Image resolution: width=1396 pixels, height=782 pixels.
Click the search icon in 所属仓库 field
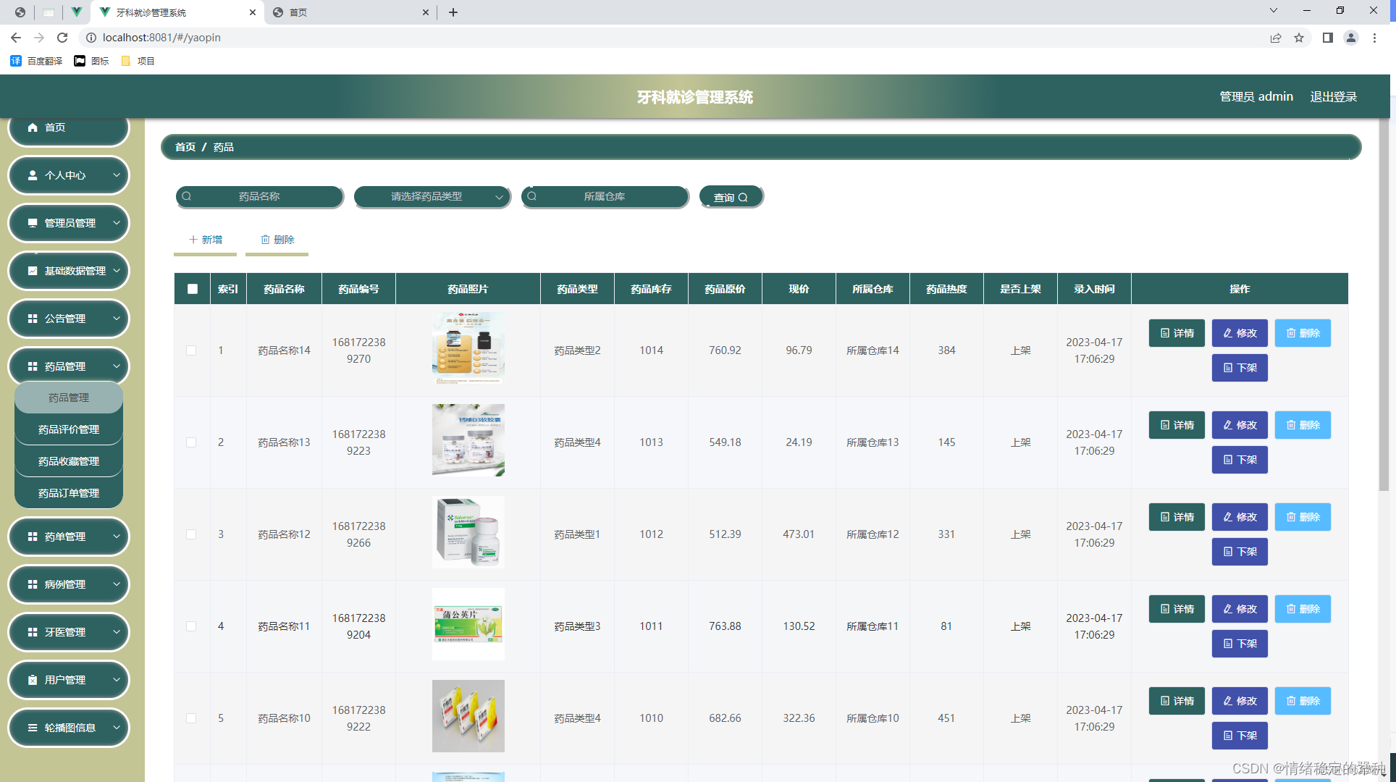(532, 196)
